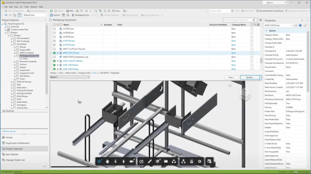311x174 pixels.
Task: Click the Plot printer button
Action: tap(70, 11)
